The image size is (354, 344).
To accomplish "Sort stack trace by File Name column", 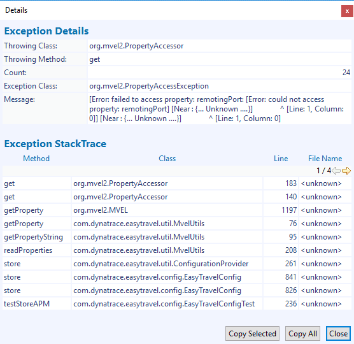I will 325,159.
